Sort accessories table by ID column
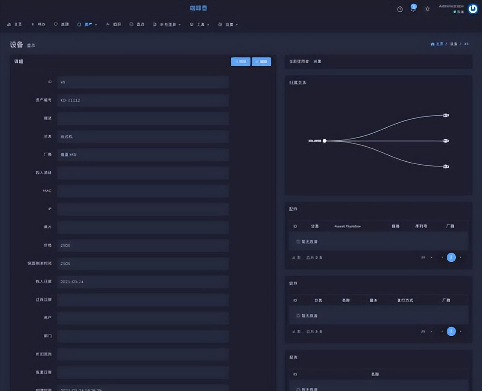The height and width of the screenshot is (391, 482). coord(295,226)
